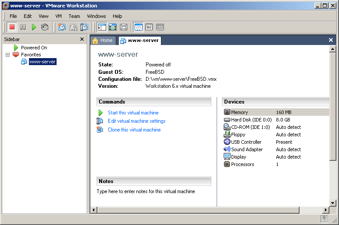The image size is (339, 225).
Task: Click the Revert to snapshot toolbar icon
Action: click(73, 27)
